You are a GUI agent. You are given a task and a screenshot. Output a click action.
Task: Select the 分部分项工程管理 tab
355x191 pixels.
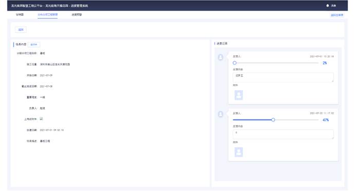point(48,15)
